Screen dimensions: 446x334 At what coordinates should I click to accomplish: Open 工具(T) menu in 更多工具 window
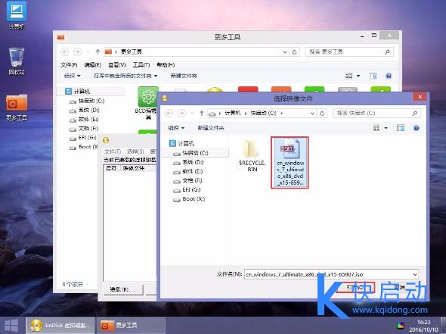[141, 65]
